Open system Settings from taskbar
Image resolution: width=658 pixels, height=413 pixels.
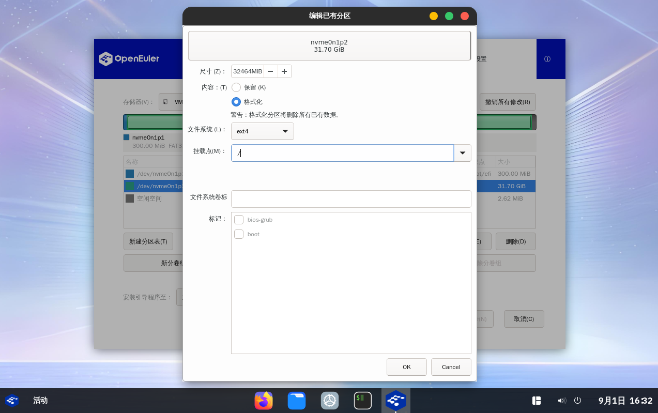click(330, 401)
